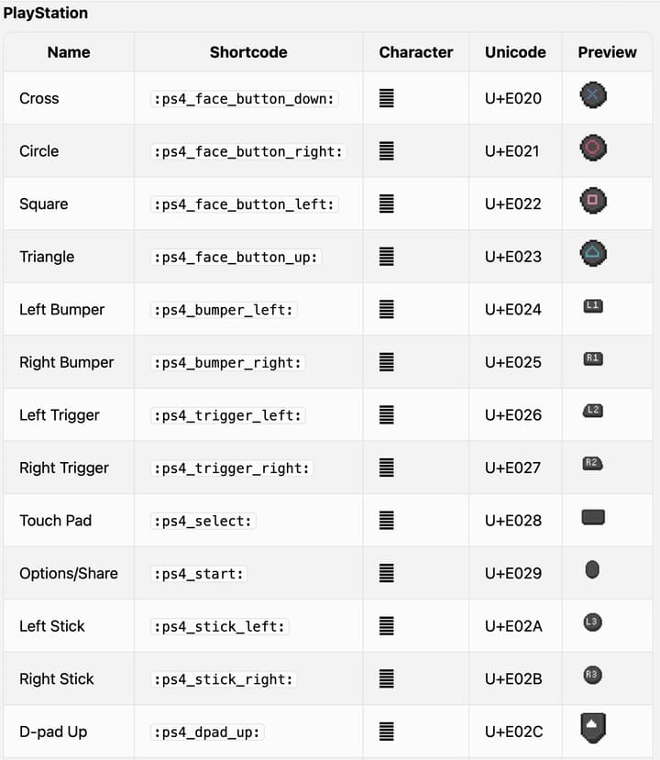Click the R3 Right Stick preview icon
Screen dimensions: 660x760
tap(592, 676)
